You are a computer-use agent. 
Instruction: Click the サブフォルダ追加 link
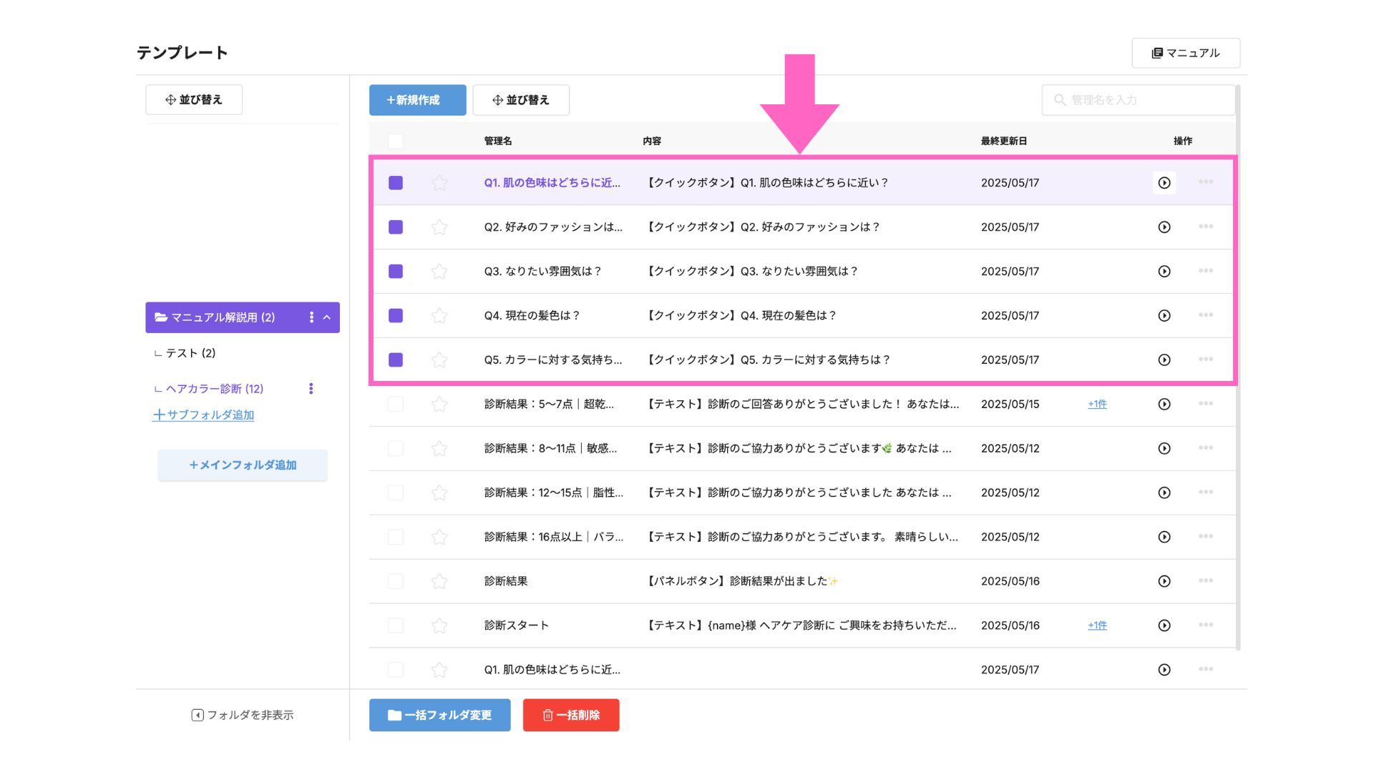pos(203,415)
